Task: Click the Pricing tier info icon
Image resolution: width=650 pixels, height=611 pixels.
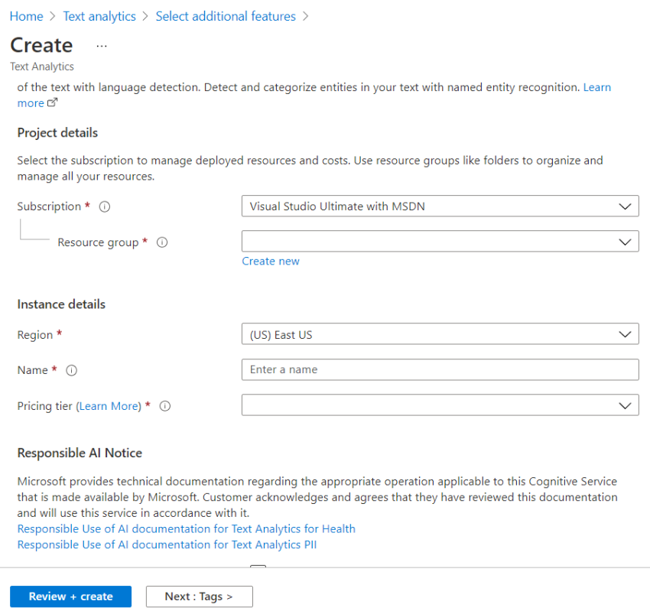Action: 164,406
